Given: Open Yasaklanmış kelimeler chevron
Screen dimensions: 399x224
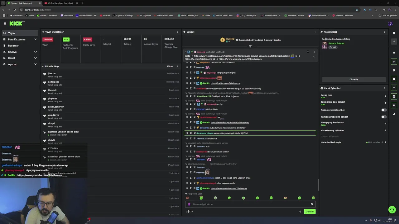Looking at the screenshot, I should (x=385, y=130).
